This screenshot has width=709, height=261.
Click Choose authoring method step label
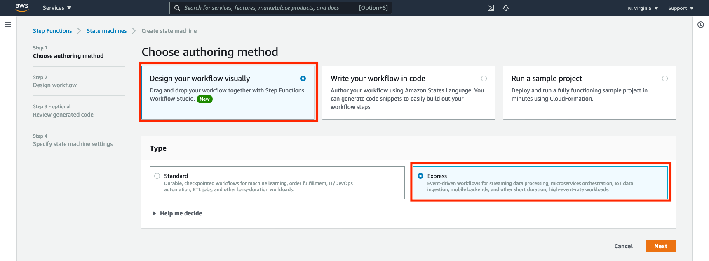click(x=68, y=56)
